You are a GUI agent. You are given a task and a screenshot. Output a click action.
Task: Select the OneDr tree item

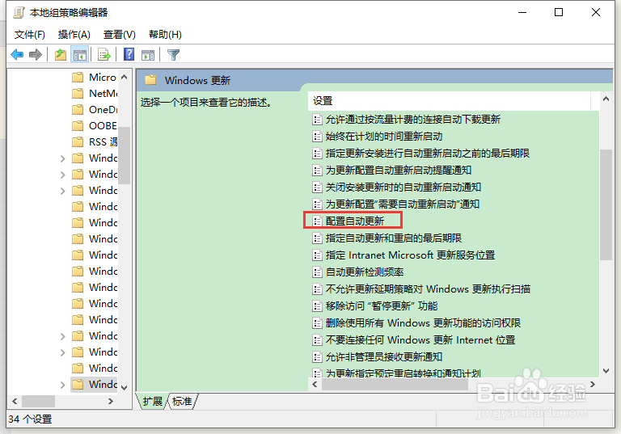tap(103, 109)
